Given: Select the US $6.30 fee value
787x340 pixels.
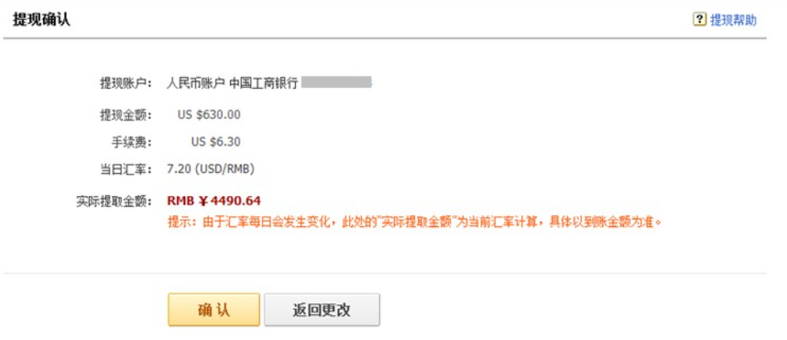Looking at the screenshot, I should [215, 141].
